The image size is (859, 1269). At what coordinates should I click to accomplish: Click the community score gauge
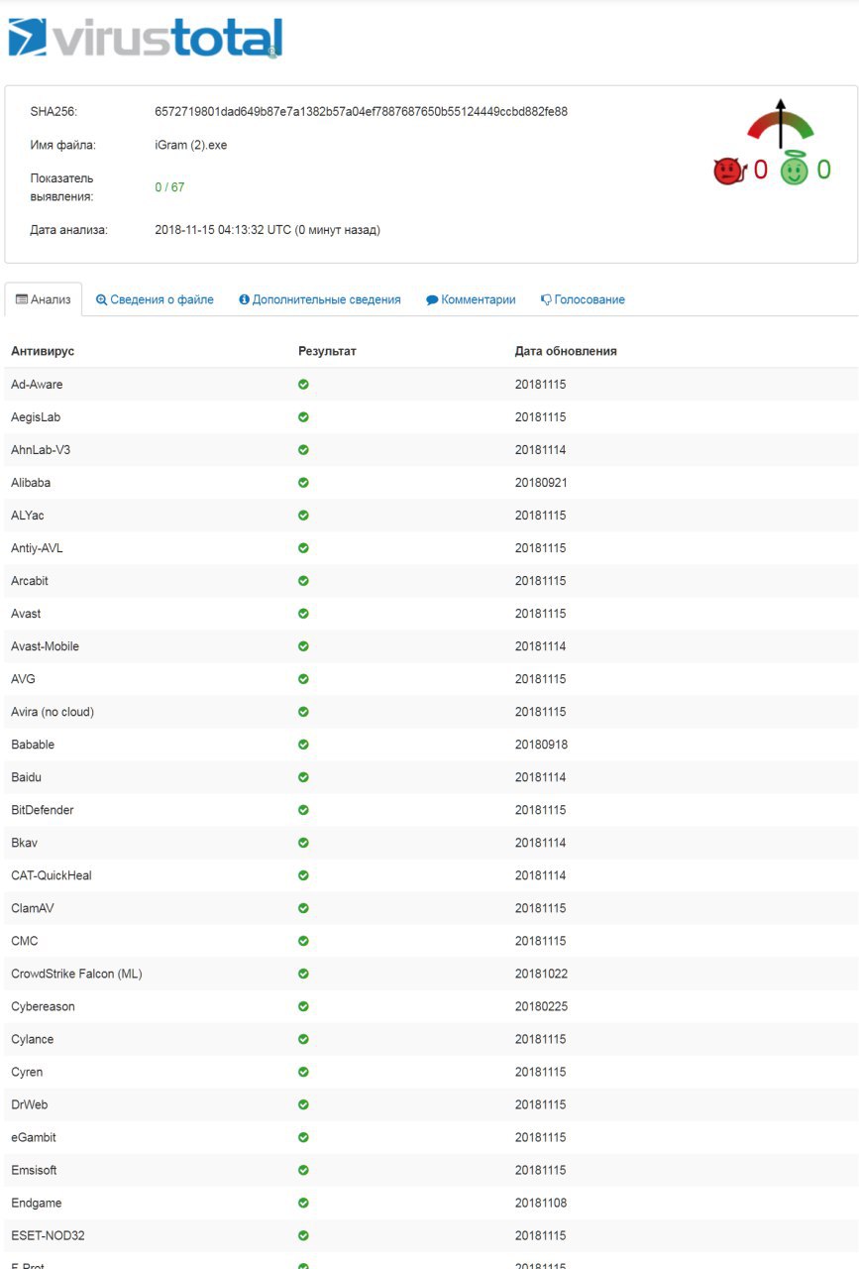(781, 125)
